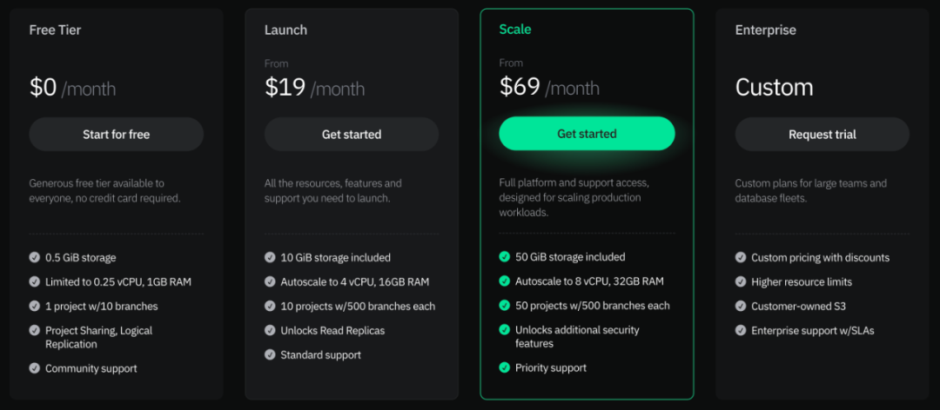This screenshot has height=410, width=940.
Task: Click green check beside 50 GiB storage
Action: pos(504,257)
